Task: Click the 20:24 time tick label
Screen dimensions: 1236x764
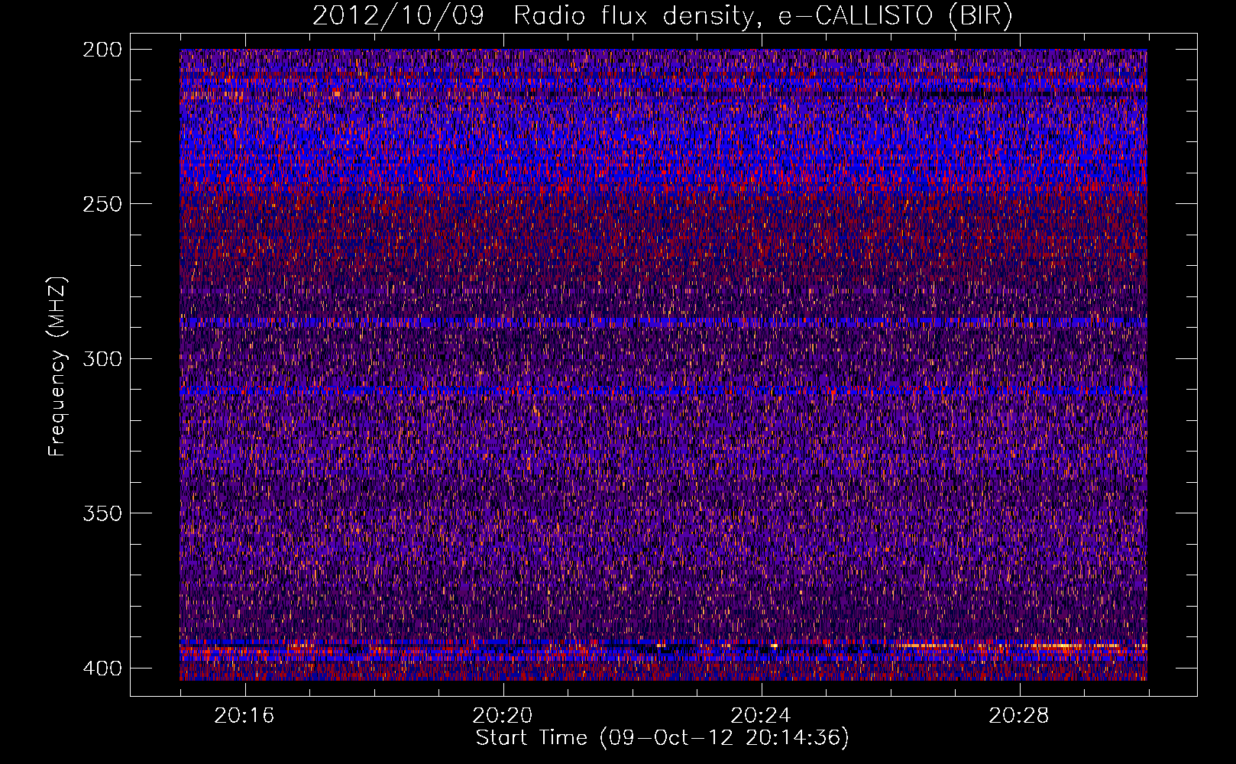Action: (x=761, y=716)
